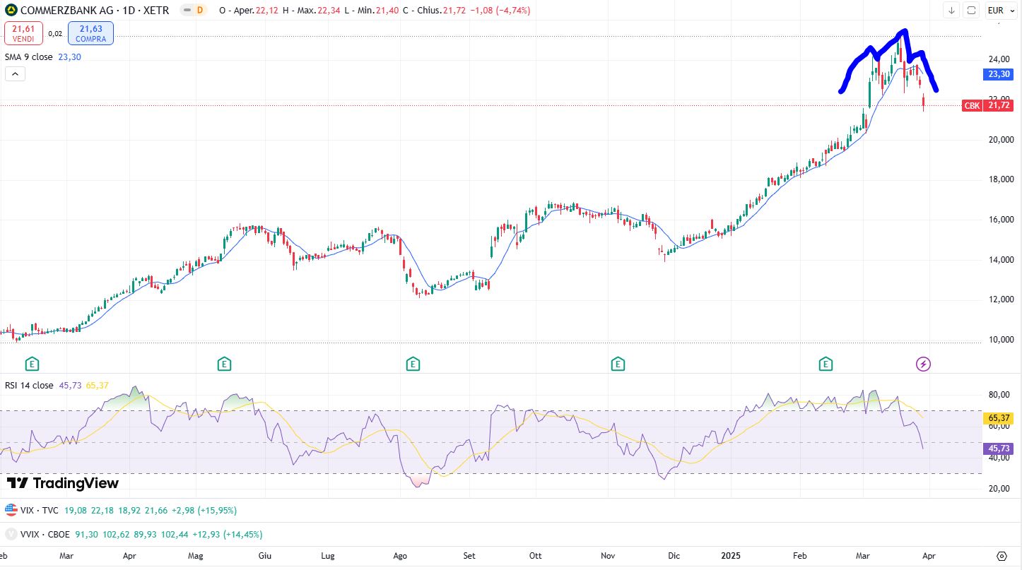Click the 80,00 label on the RSI scale
Screen dimensions: 1022x570
tap(998, 394)
